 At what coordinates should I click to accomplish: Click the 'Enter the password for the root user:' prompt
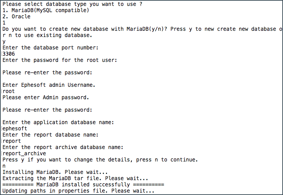pyautogui.click(x=60, y=60)
